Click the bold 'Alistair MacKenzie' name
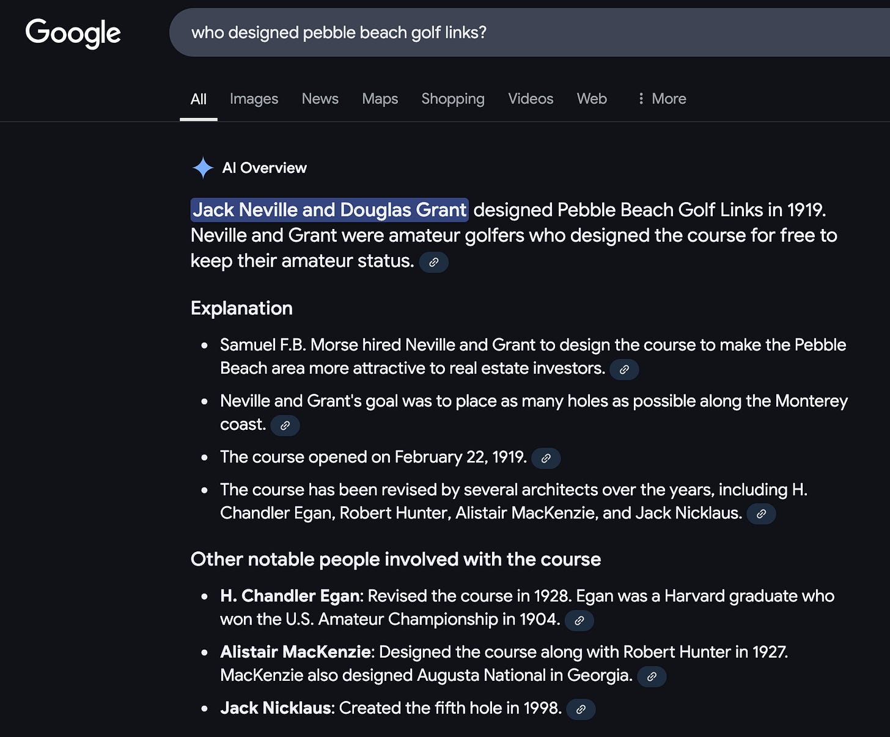Viewport: 890px width, 737px height. [295, 652]
